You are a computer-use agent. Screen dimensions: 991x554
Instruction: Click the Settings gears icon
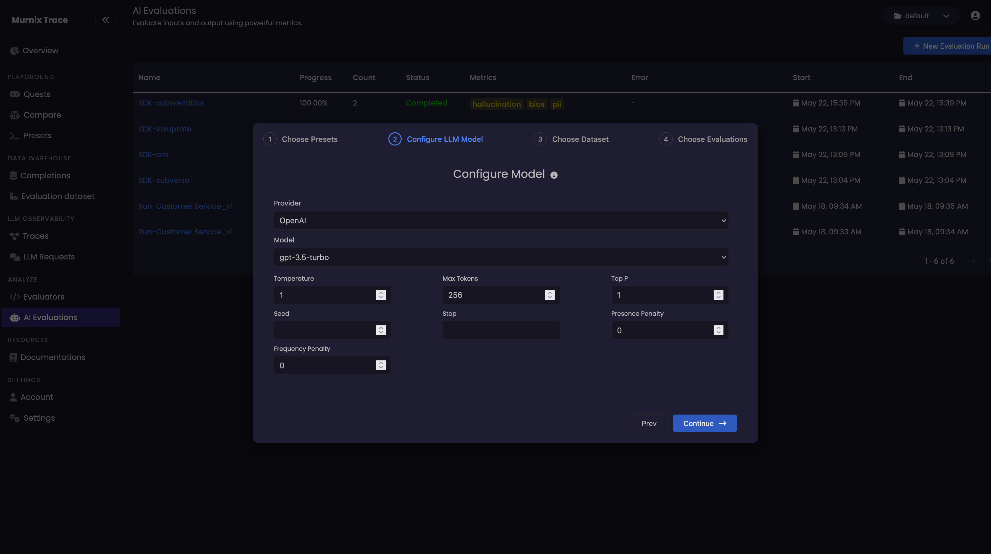15,418
